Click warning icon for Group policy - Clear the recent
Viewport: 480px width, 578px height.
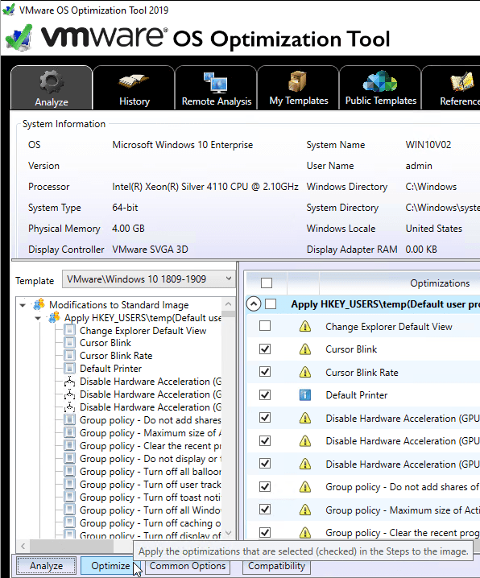[x=305, y=533]
